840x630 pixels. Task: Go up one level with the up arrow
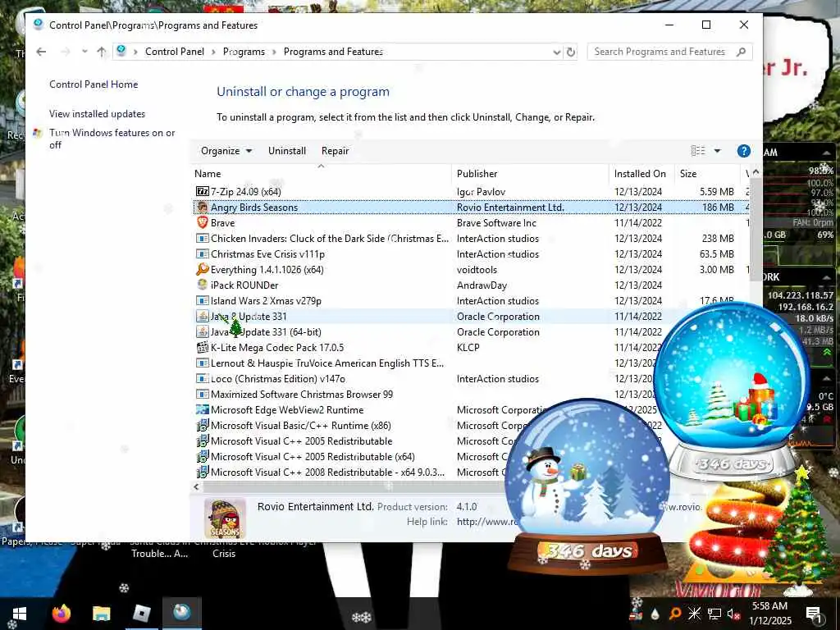pos(101,52)
